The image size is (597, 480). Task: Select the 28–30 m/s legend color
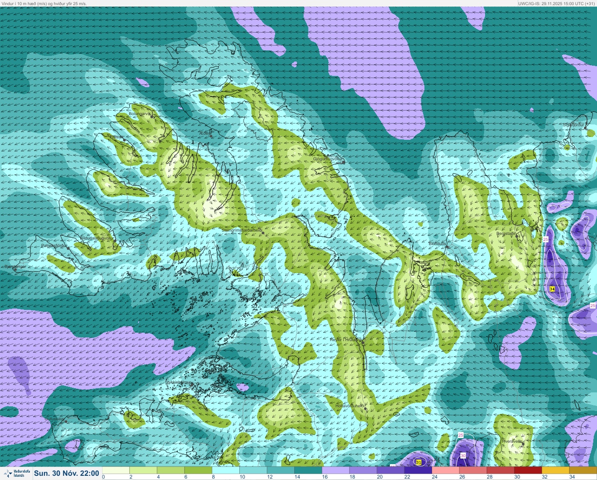(501, 470)
